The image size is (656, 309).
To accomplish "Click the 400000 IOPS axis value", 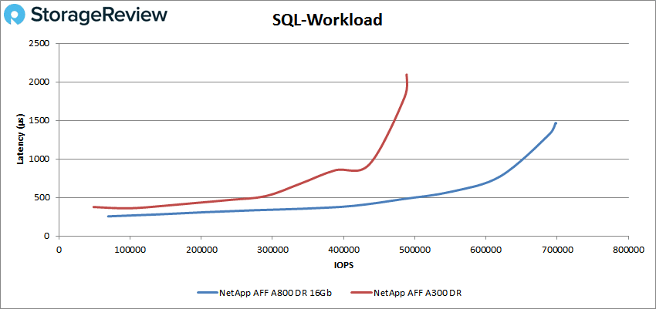I will (343, 250).
